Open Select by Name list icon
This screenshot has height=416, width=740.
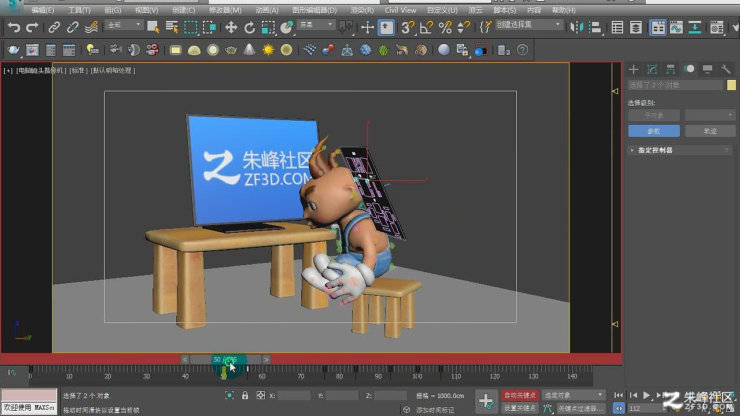172,27
